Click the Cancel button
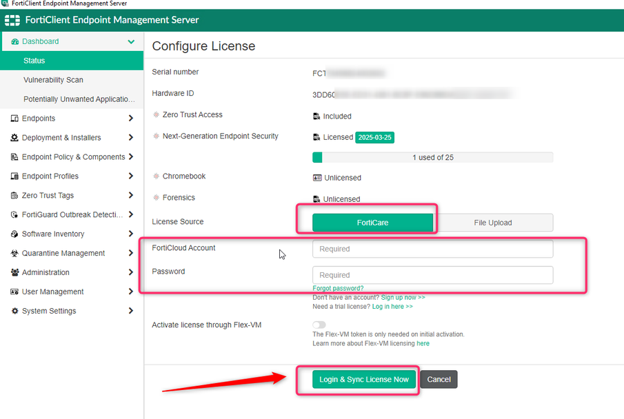 [439, 379]
